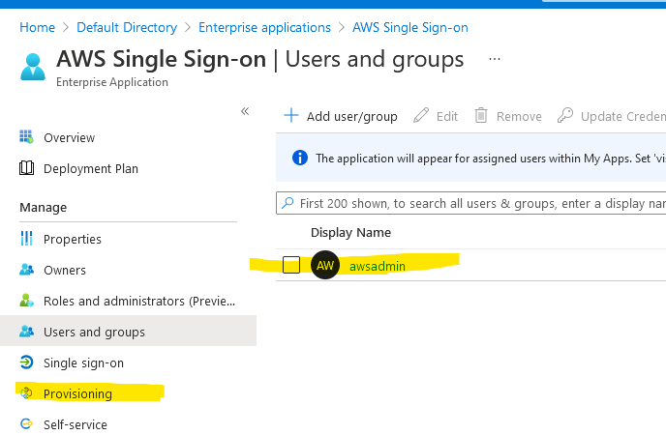Open Properties in Manage section

(73, 239)
